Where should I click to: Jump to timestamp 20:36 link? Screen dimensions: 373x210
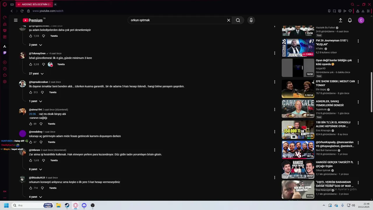[x=32, y=114]
